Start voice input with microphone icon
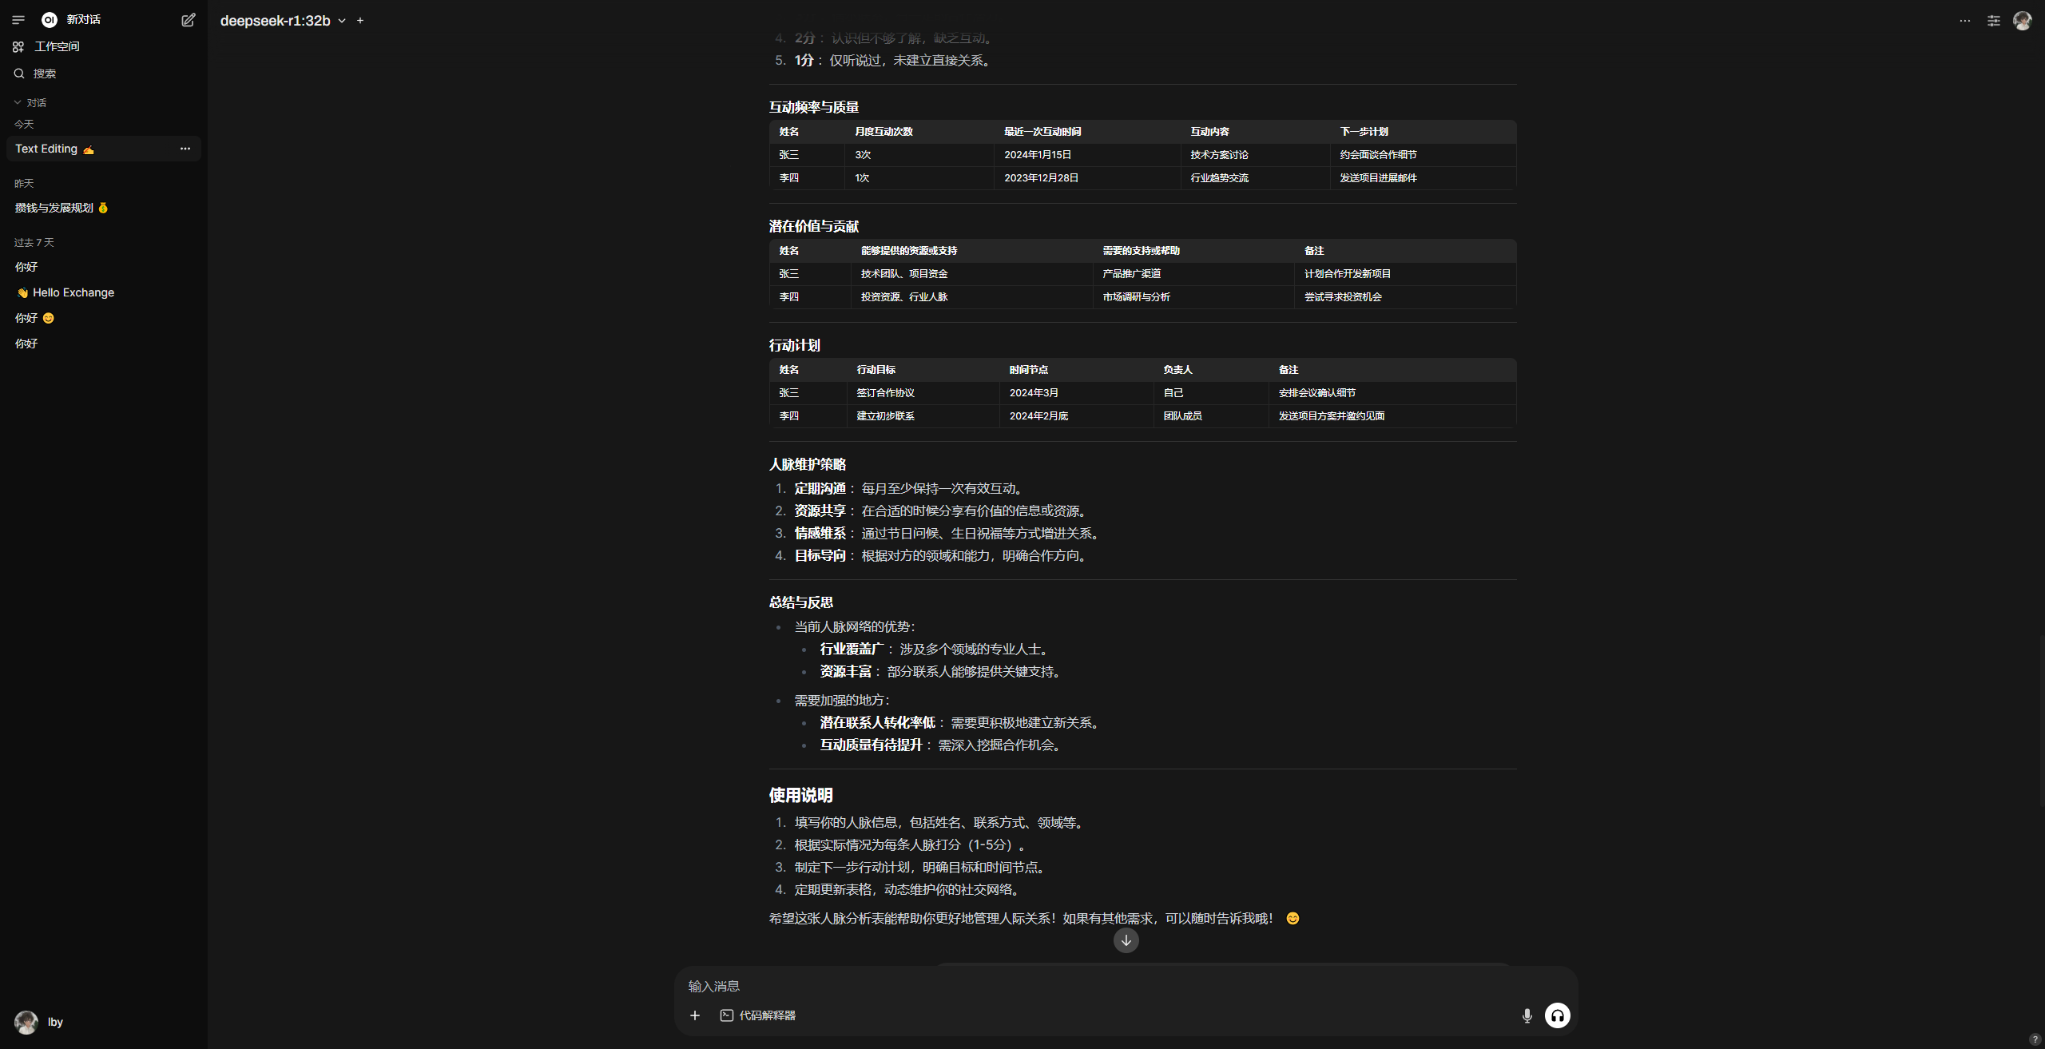2045x1049 pixels. tap(1527, 1015)
